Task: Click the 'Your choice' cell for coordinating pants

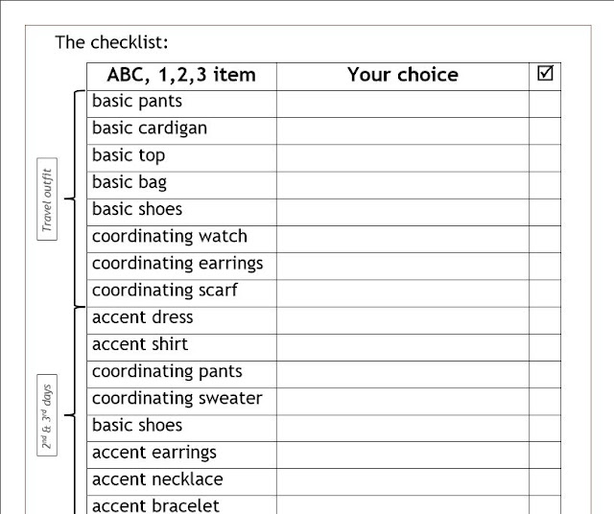Action: 402,372
